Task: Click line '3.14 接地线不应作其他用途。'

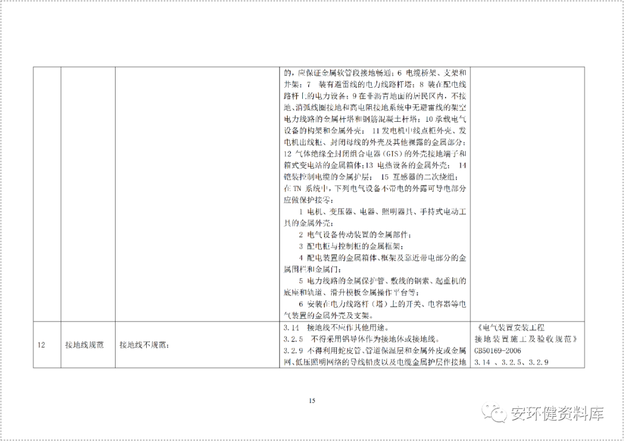Action: [x=336, y=328]
